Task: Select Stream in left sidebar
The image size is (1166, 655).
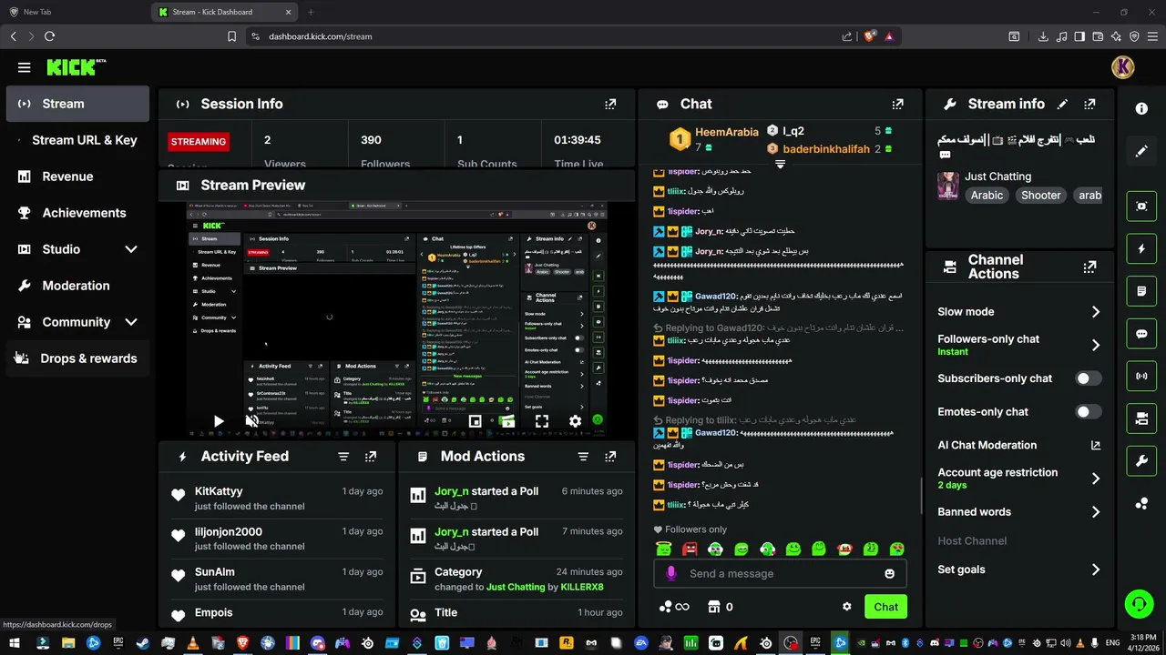Action: click(x=77, y=104)
